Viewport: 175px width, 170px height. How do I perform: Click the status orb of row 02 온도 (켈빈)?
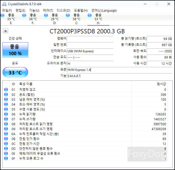click(6, 94)
